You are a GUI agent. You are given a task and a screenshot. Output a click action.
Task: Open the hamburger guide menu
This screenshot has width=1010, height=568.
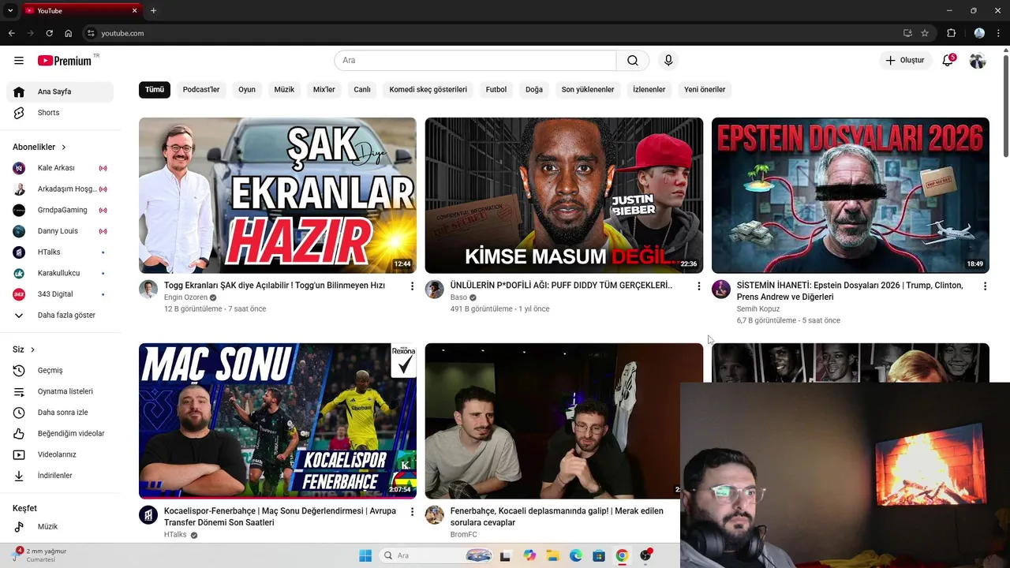(x=19, y=61)
